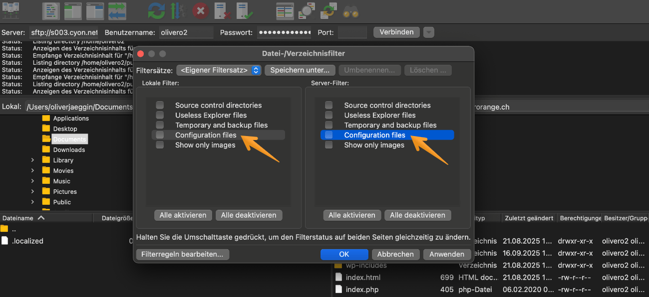This screenshot has height=297, width=649.
Task: Enable server Source control directories filter
Action: tap(328, 105)
